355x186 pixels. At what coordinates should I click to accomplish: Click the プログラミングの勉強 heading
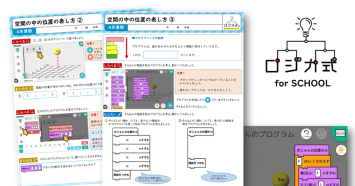(x=148, y=38)
